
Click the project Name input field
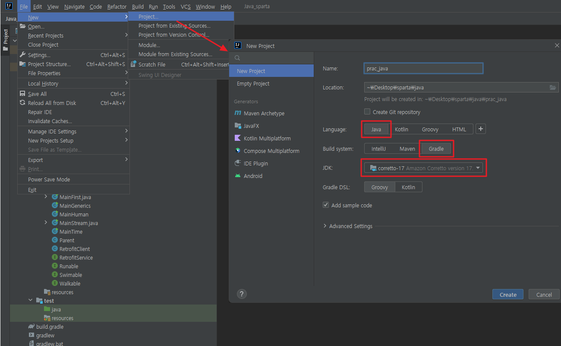pyautogui.click(x=423, y=68)
